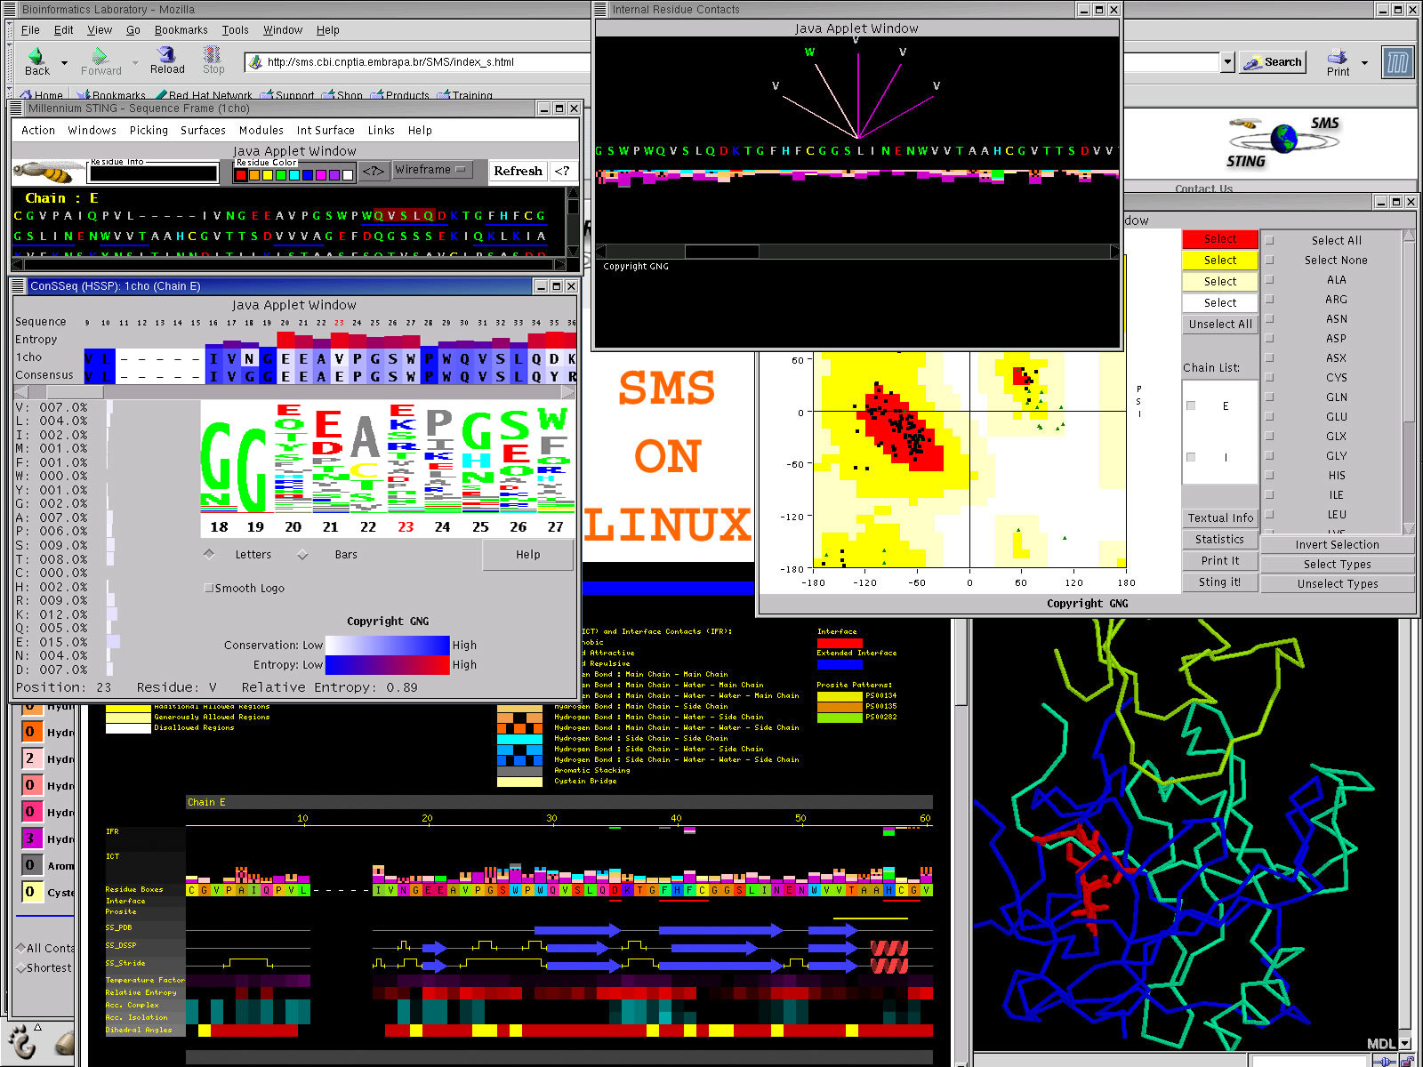Open the URL bar history dropdown

1228,62
